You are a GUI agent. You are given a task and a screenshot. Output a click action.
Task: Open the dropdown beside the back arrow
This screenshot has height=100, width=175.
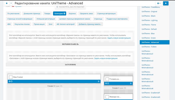point(11,3)
